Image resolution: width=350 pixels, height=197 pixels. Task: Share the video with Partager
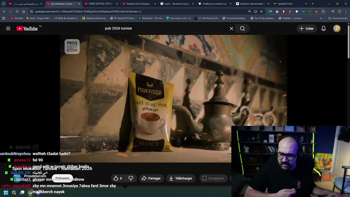click(x=151, y=178)
